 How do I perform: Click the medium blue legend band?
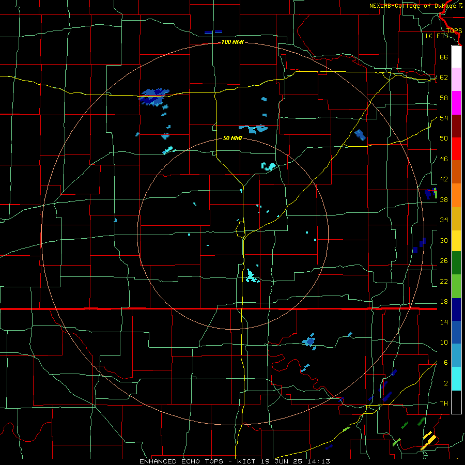click(x=456, y=332)
